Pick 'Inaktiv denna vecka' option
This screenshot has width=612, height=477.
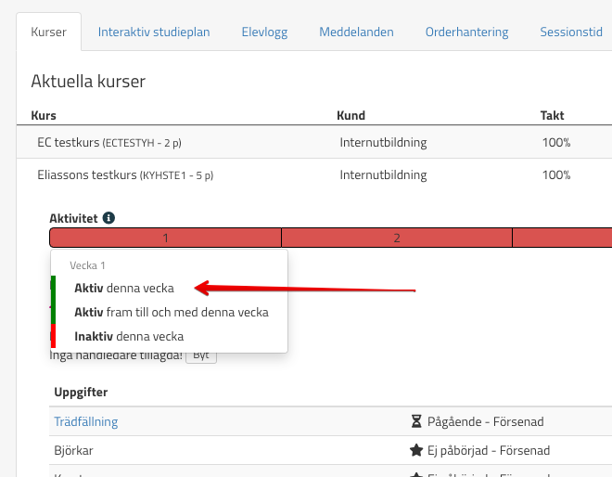(129, 336)
